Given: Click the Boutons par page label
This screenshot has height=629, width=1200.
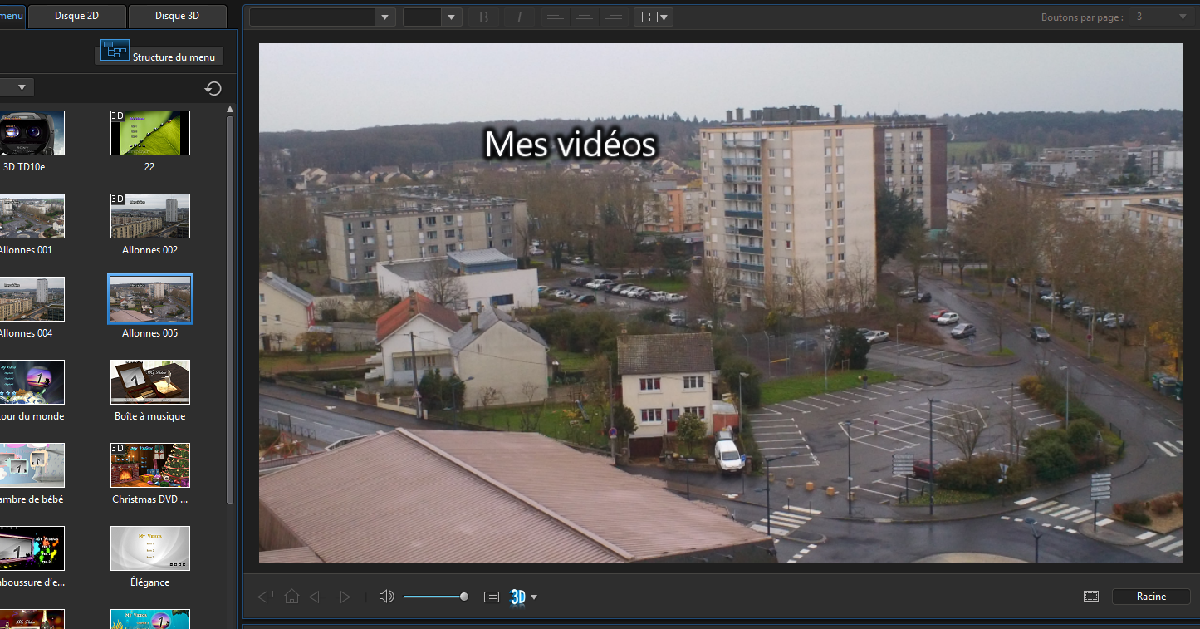Looking at the screenshot, I should coord(1082,17).
